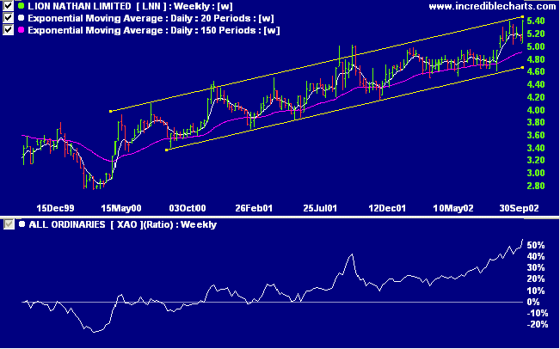Screen dimensions: 560x349
Task: Click the 3.40 price axis value
Action: (x=536, y=148)
